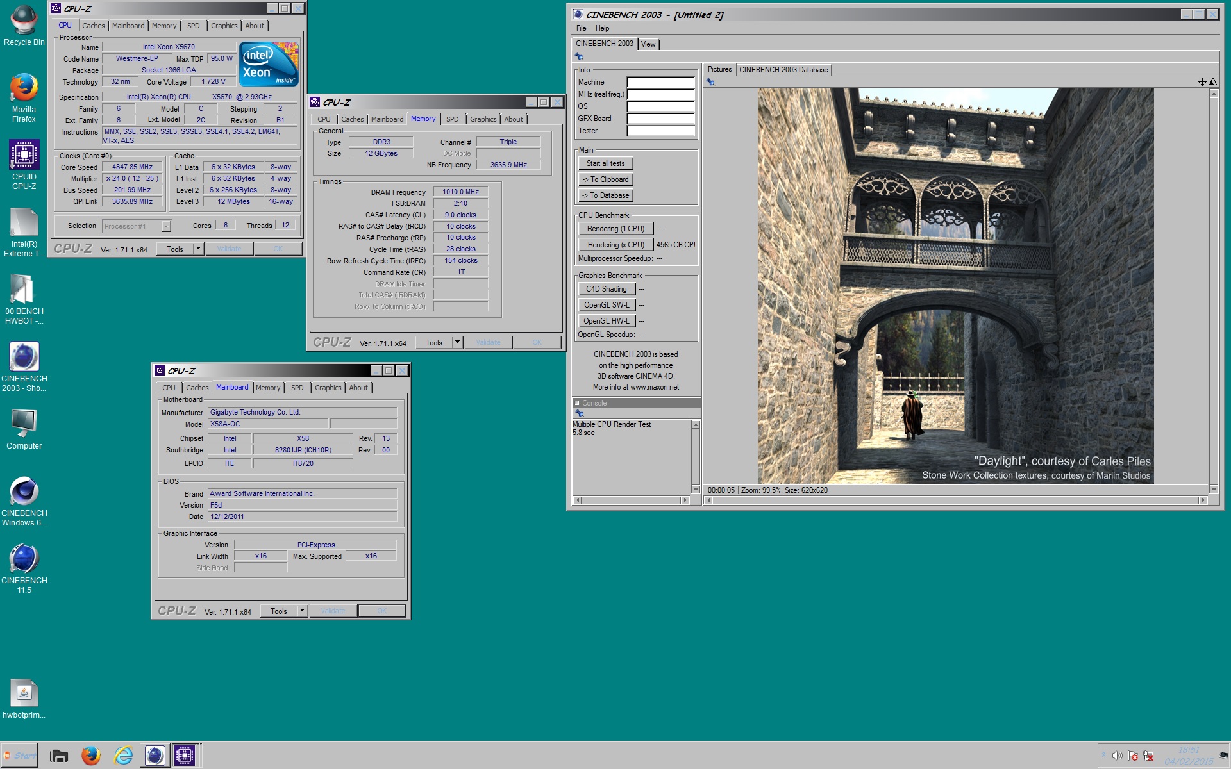Viewport: 1231px width, 769px height.
Task: Run C4D Shading graphics benchmark
Action: (x=607, y=289)
